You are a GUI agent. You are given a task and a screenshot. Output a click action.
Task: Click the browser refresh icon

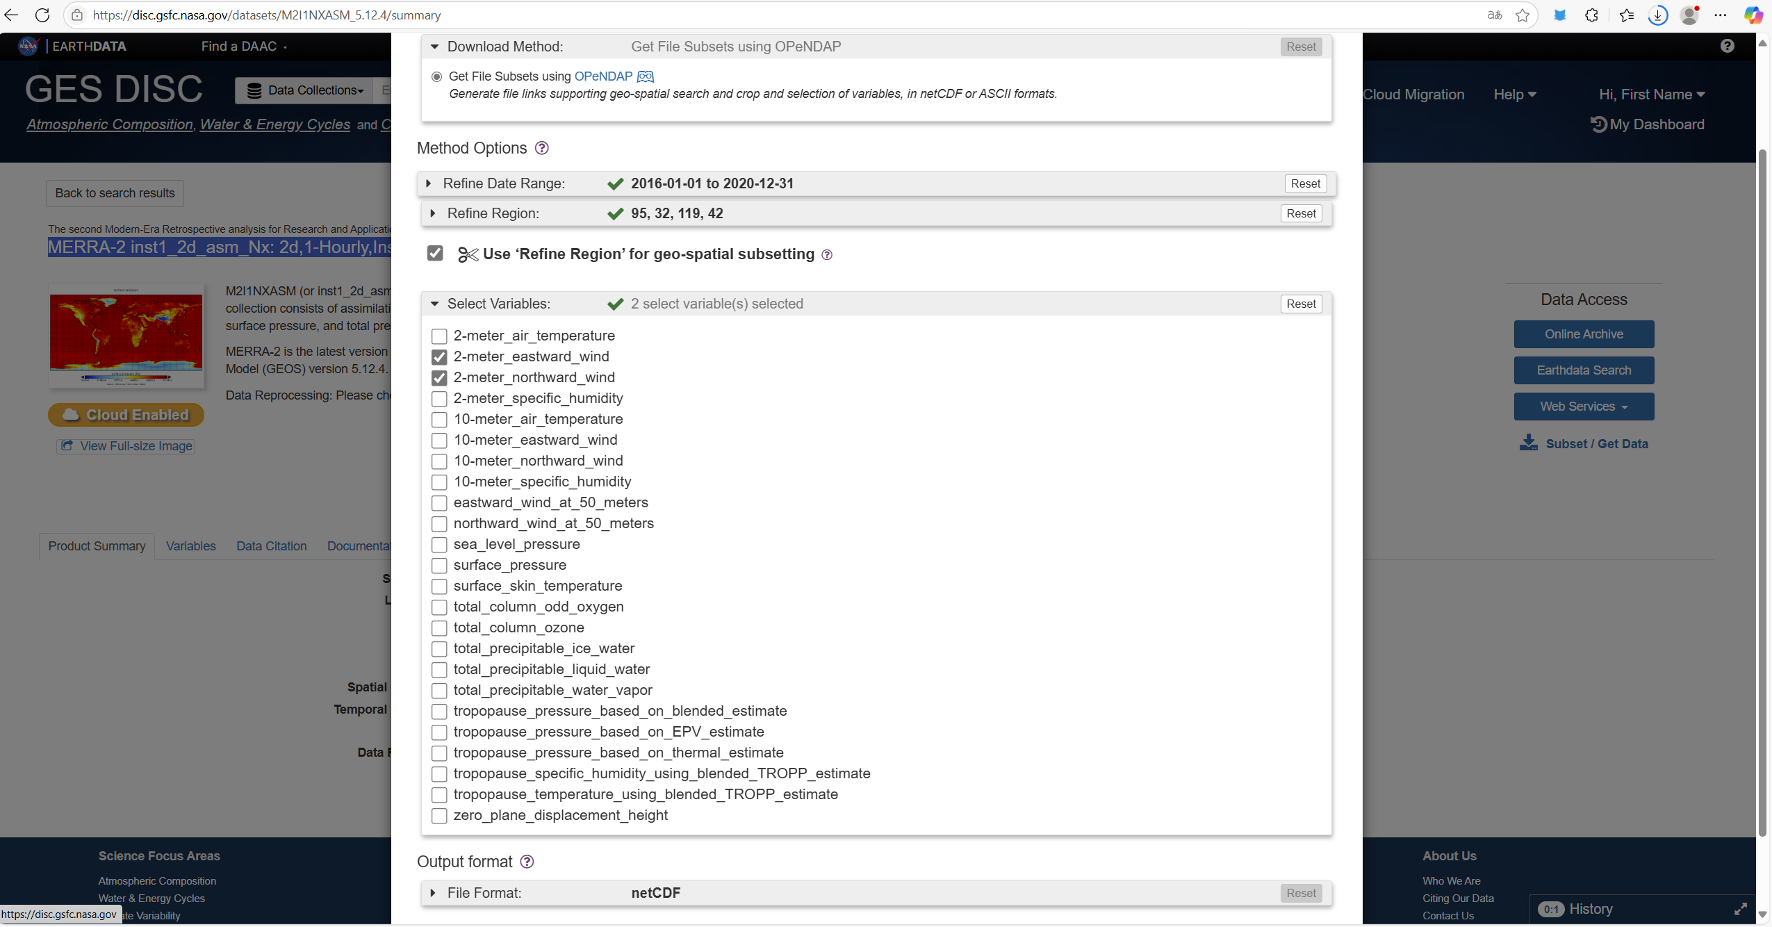pos(42,15)
